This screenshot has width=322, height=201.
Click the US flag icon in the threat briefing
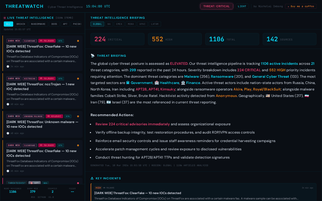[267, 96]
